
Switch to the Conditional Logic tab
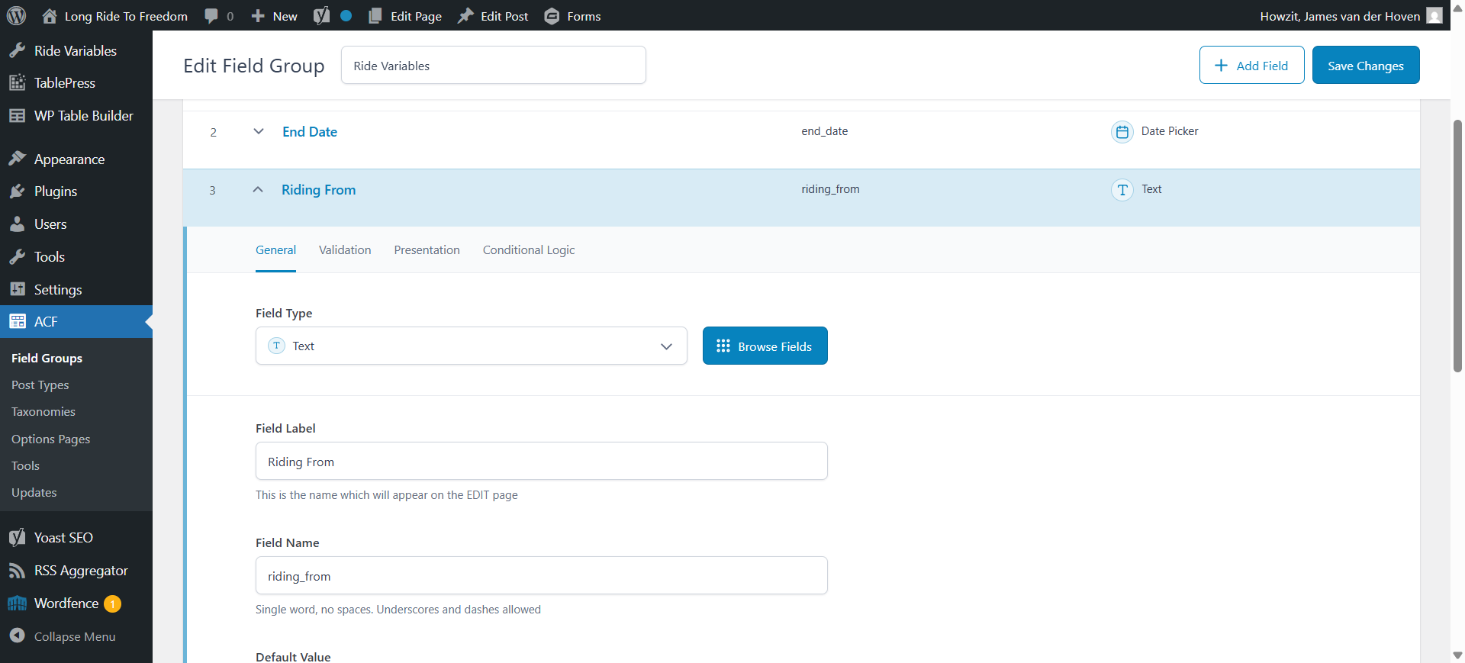pyautogui.click(x=529, y=250)
